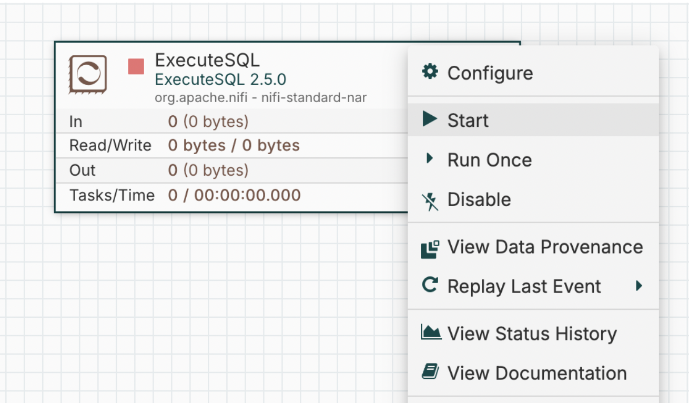Viewport: 689px width, 403px height.
Task: Choose Run Once in the context menu
Action: pyautogui.click(x=489, y=159)
